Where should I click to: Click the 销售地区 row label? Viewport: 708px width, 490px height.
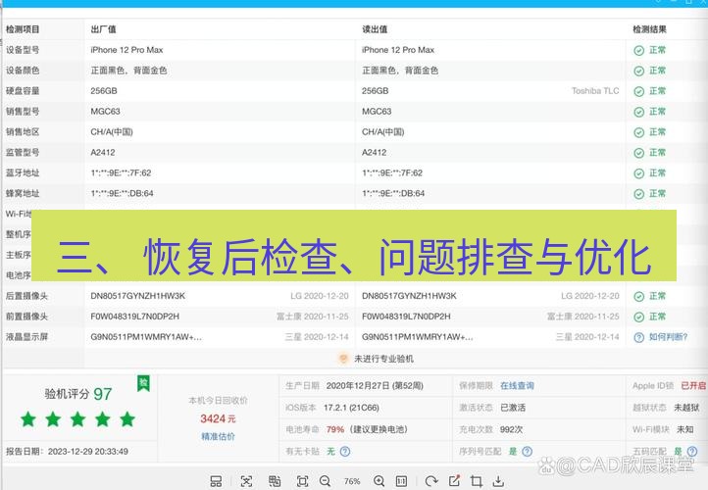[x=23, y=132]
